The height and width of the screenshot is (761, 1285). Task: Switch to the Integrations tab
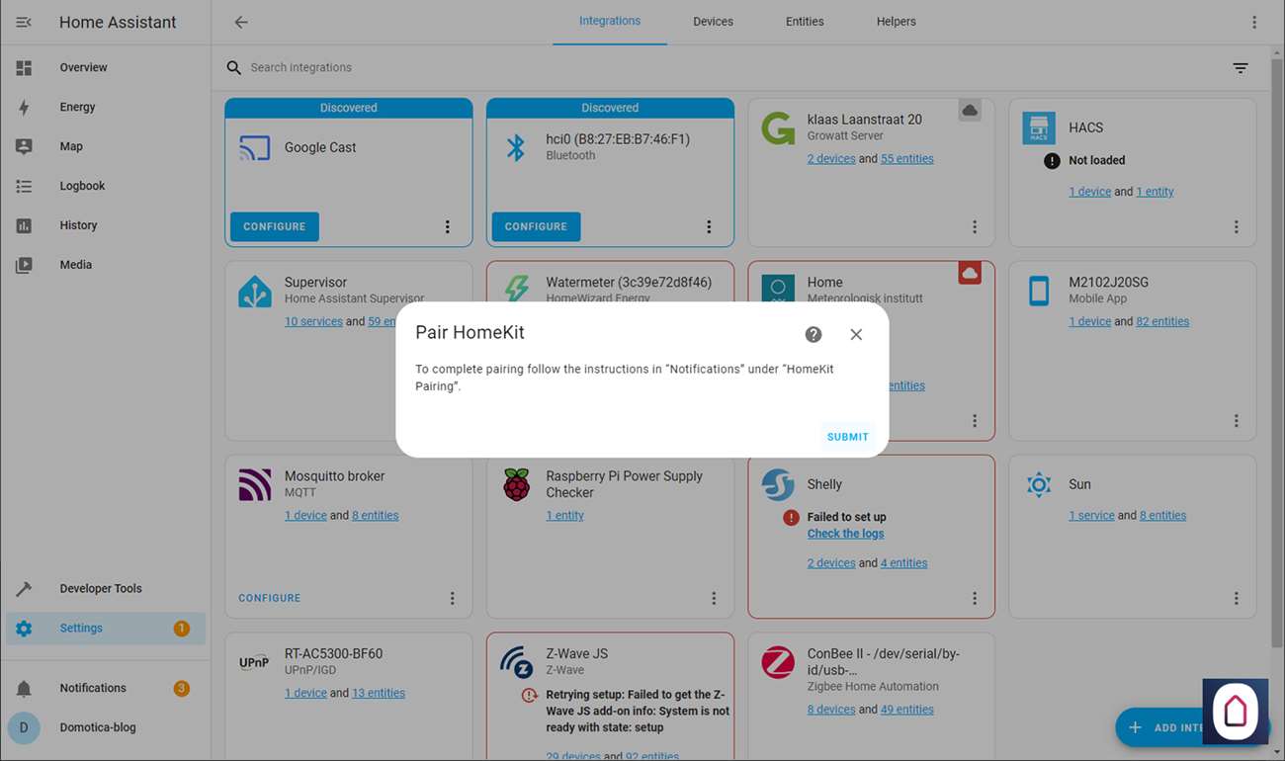click(x=610, y=22)
